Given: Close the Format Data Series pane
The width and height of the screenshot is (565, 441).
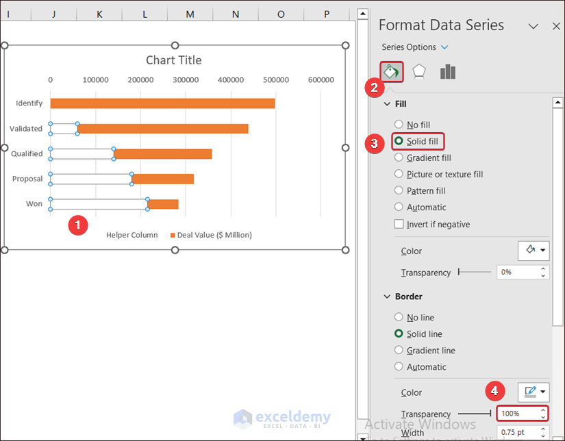Looking at the screenshot, I should [556, 26].
